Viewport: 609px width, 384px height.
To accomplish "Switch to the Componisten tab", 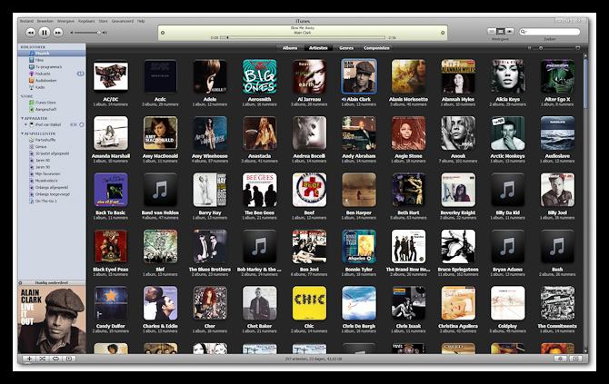I will click(376, 48).
